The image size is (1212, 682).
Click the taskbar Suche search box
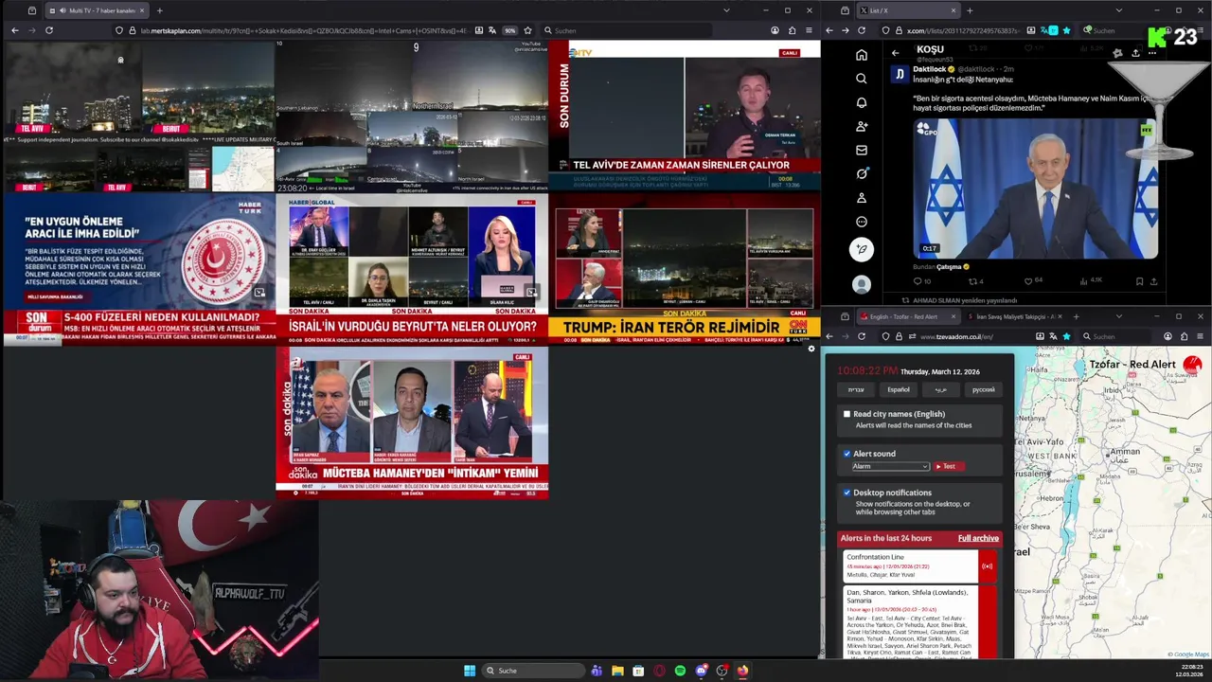pyautogui.click(x=532, y=671)
